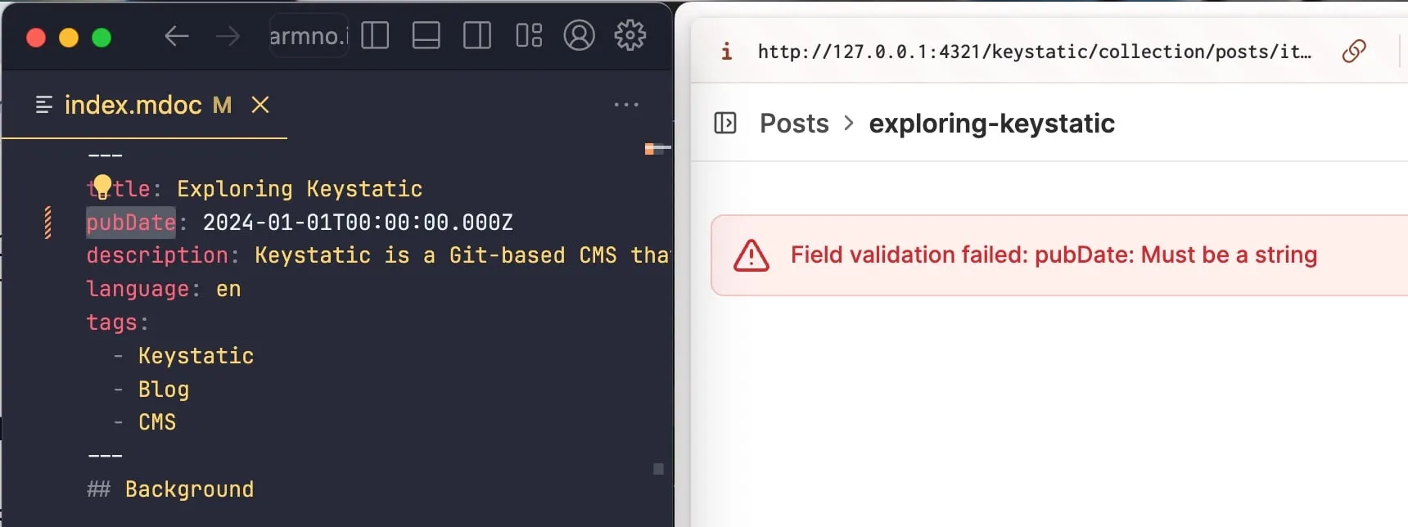Screen dimensions: 1408x527
Task: Close the index.mdoc tab
Action: pyautogui.click(x=260, y=105)
